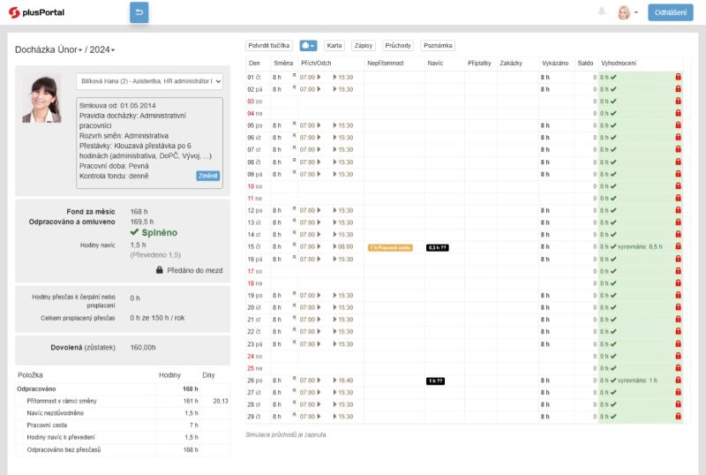This screenshot has width=706, height=475.
Task: Click Simulace průchodů je zapnuta note
Action: click(x=285, y=435)
